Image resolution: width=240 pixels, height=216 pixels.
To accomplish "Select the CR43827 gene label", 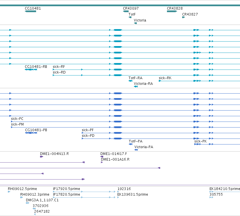I will click(190, 14).
